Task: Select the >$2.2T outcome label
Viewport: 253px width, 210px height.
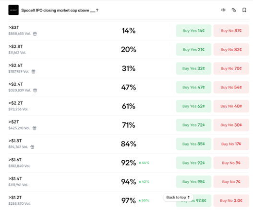Action: (x=16, y=103)
